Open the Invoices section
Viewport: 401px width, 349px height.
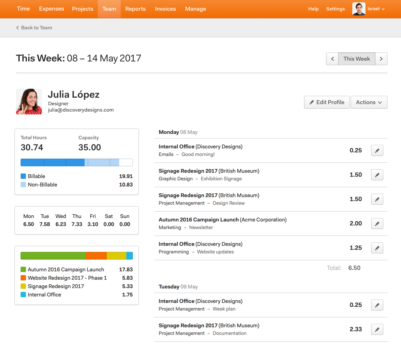pos(165,9)
